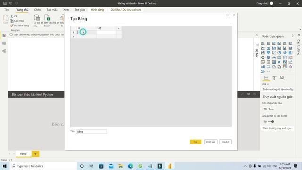Select the scatter chart visual
The height and width of the screenshot is (170, 302).
pos(274,52)
